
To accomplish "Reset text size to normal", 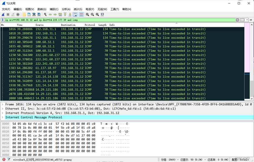I will [97, 15].
